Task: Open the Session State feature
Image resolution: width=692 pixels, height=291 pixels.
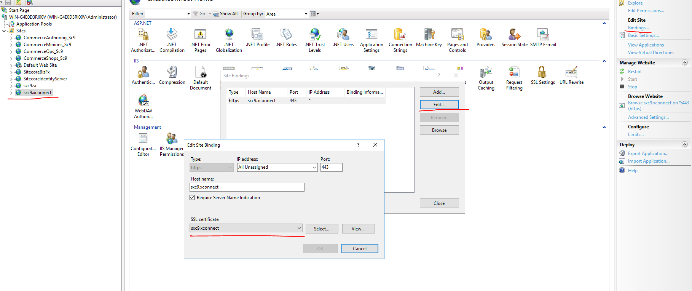Action: pyautogui.click(x=514, y=38)
